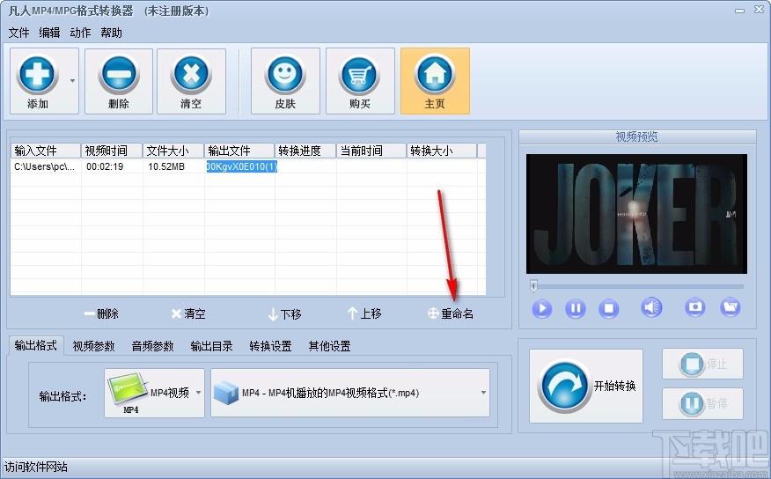Screen dimensions: 771x479
Task: Pause the preview video
Action: (576, 308)
